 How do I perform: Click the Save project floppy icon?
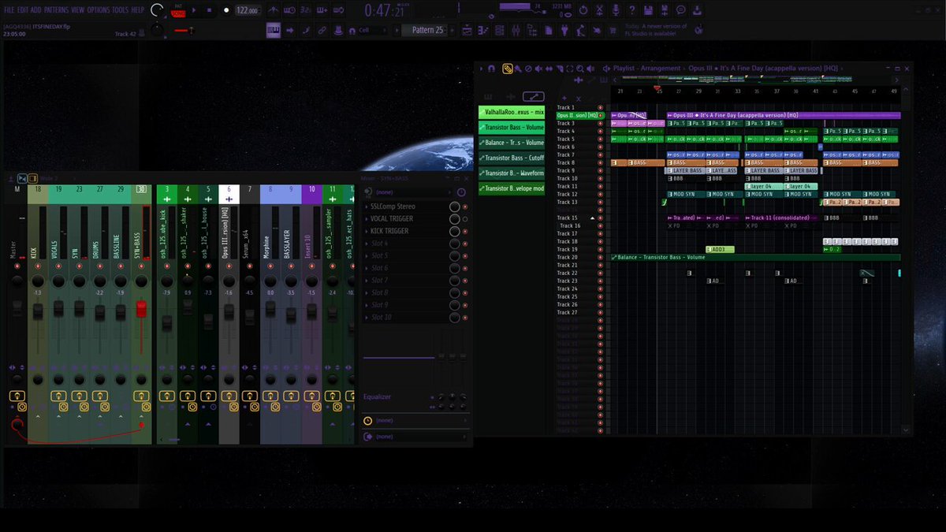[x=648, y=10]
